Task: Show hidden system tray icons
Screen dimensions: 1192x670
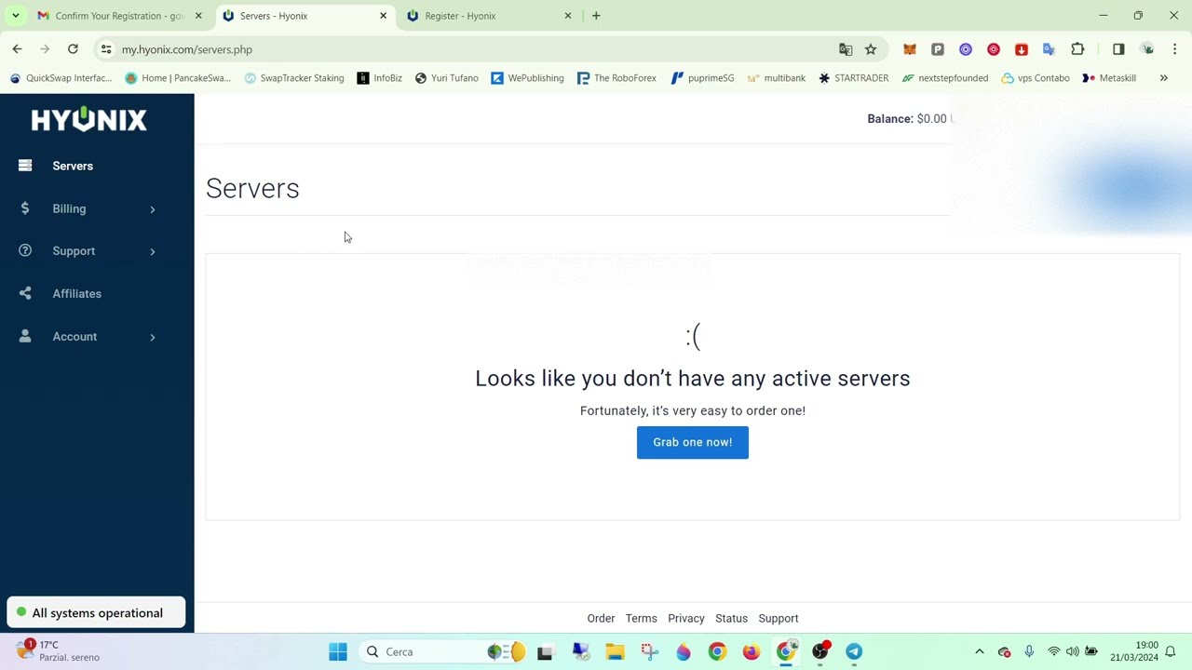Action: click(x=979, y=652)
